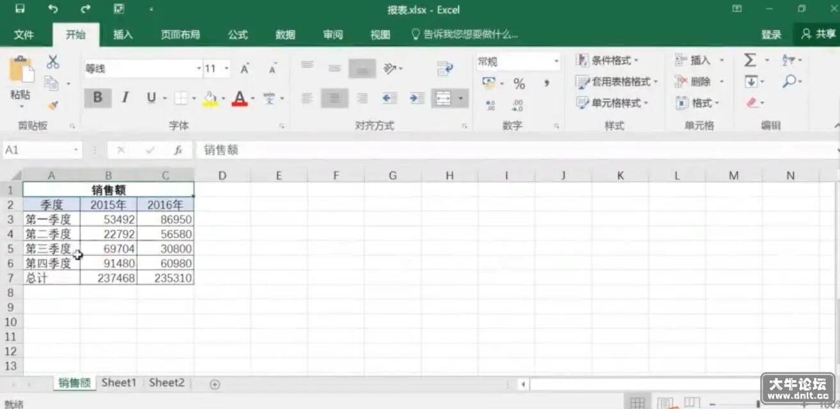Open the font name dropdown

[198, 68]
